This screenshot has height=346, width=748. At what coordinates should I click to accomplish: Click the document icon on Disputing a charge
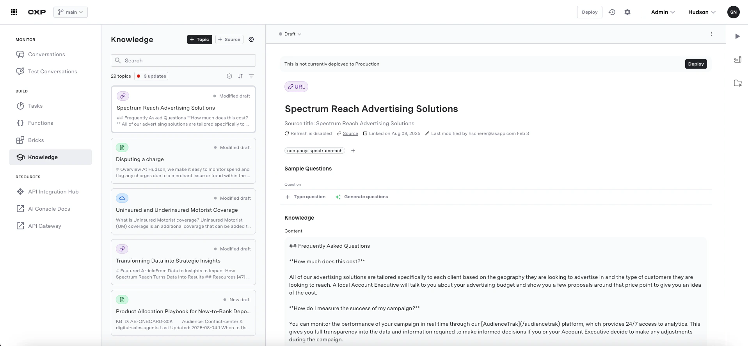[x=122, y=147]
